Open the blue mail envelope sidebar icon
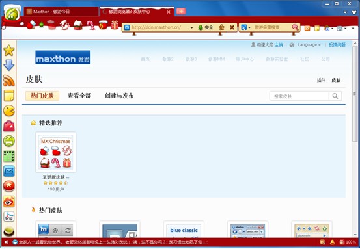The height and width of the screenshot is (249, 360). (9, 171)
